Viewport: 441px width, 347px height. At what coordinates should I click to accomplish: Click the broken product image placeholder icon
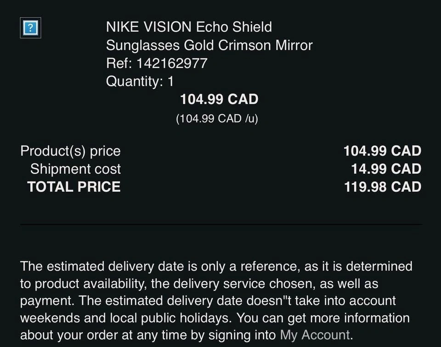click(31, 28)
